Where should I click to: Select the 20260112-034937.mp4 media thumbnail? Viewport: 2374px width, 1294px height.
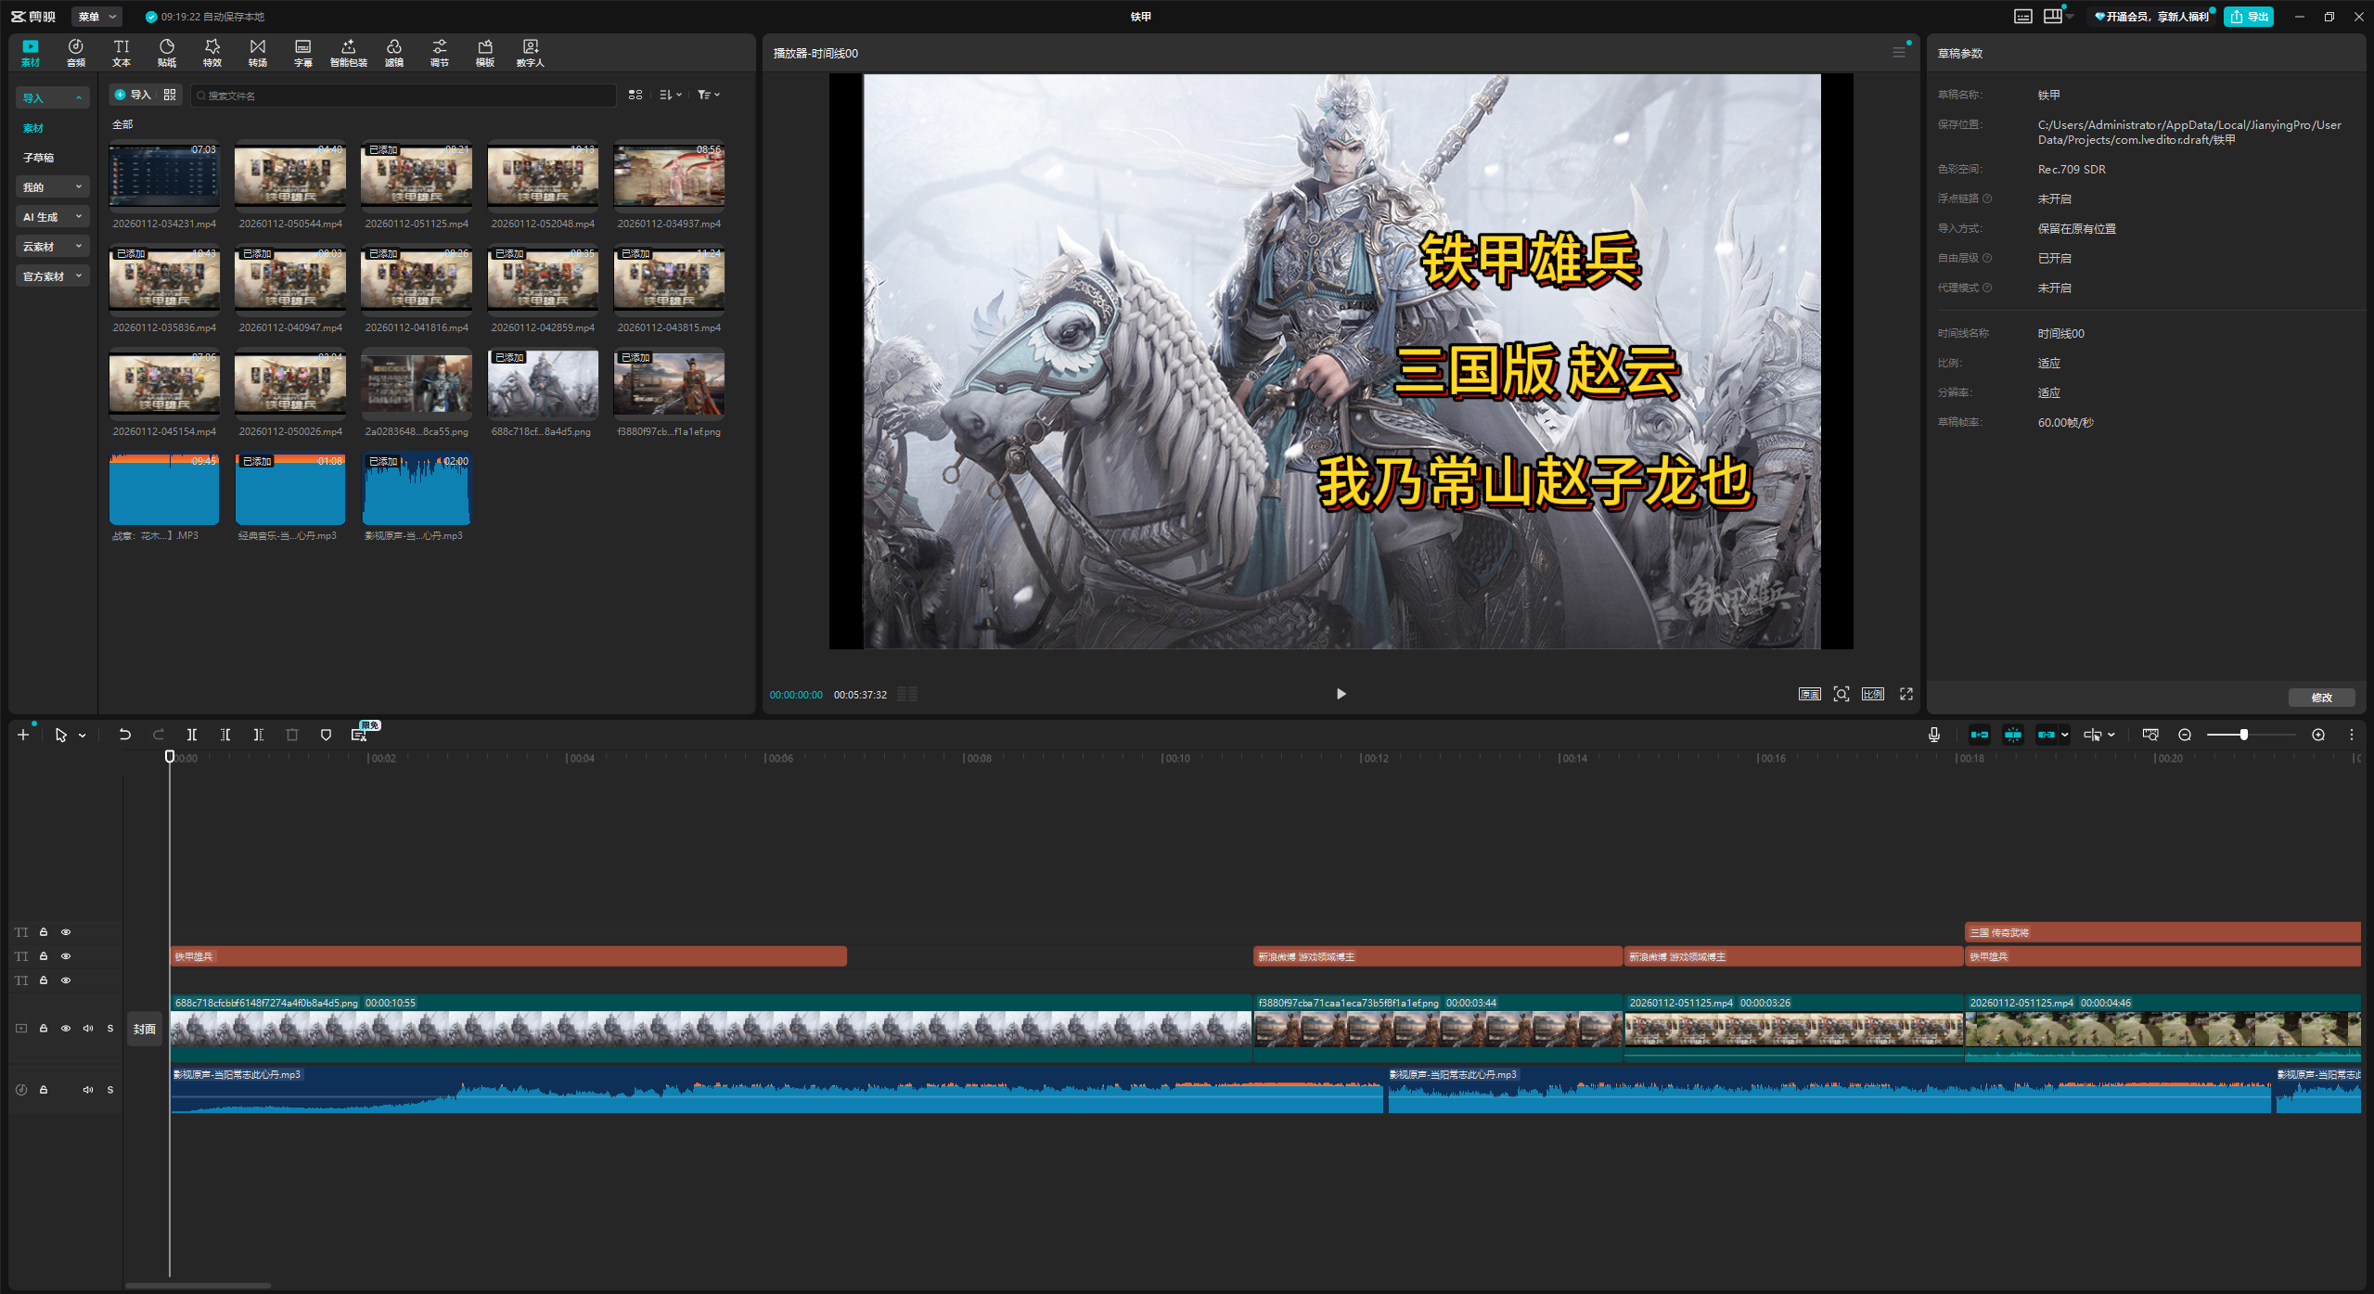click(x=669, y=175)
